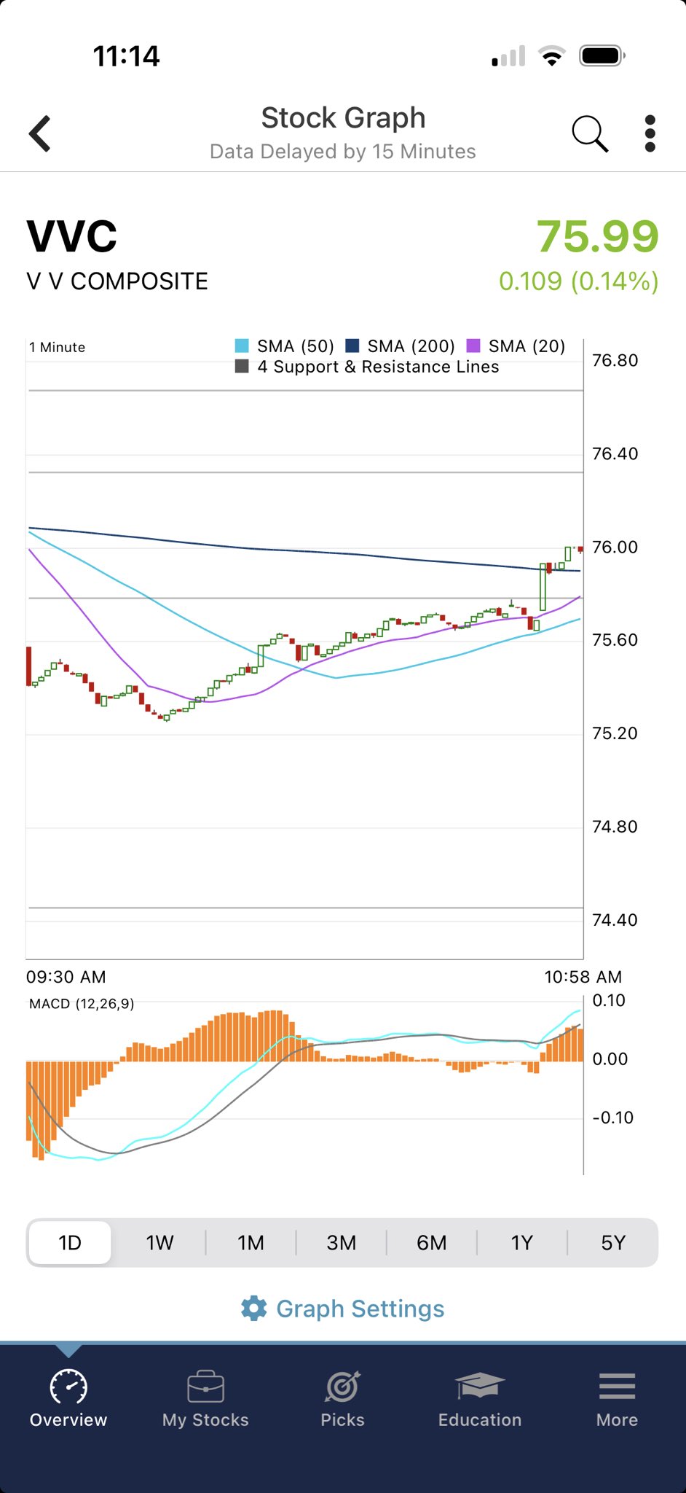Open the More hamburger menu
This screenshot has height=1493, width=686.
[x=617, y=1386]
